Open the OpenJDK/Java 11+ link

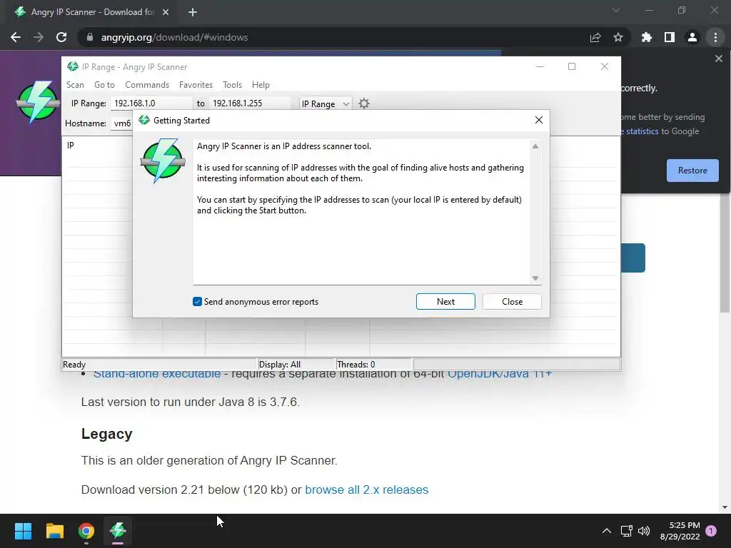(x=500, y=375)
